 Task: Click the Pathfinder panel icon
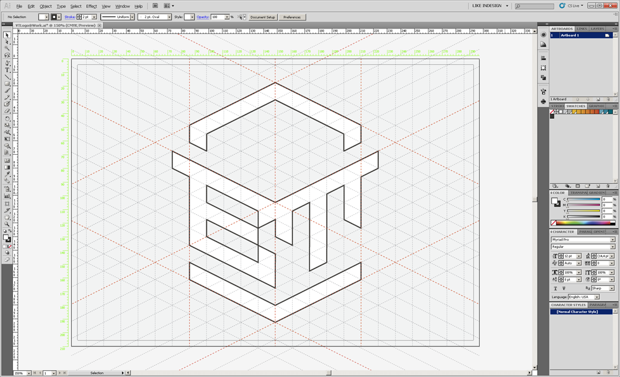point(543,77)
